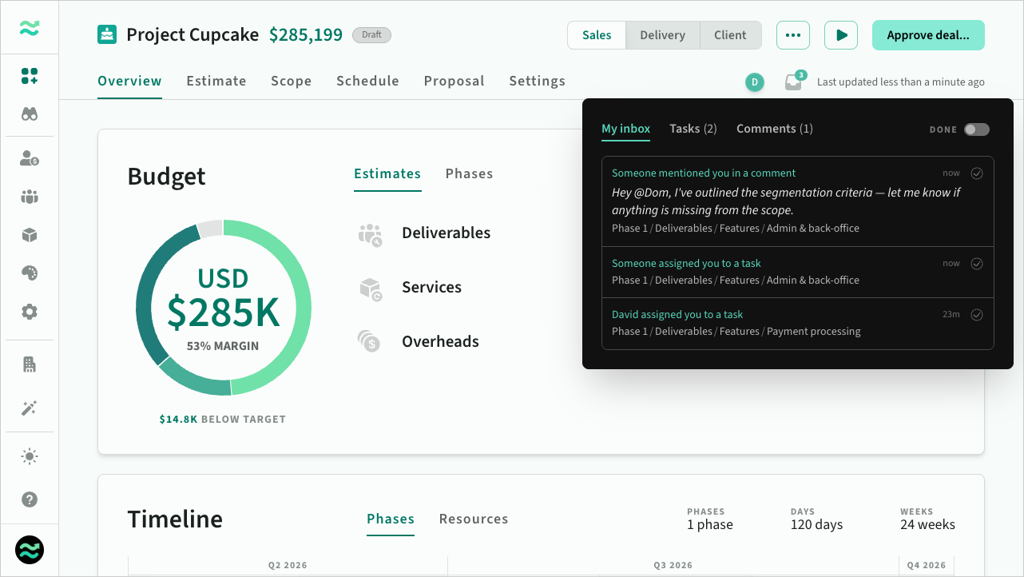The image size is (1024, 577).
Task: Open the team people icon in sidebar
Action: click(x=30, y=197)
